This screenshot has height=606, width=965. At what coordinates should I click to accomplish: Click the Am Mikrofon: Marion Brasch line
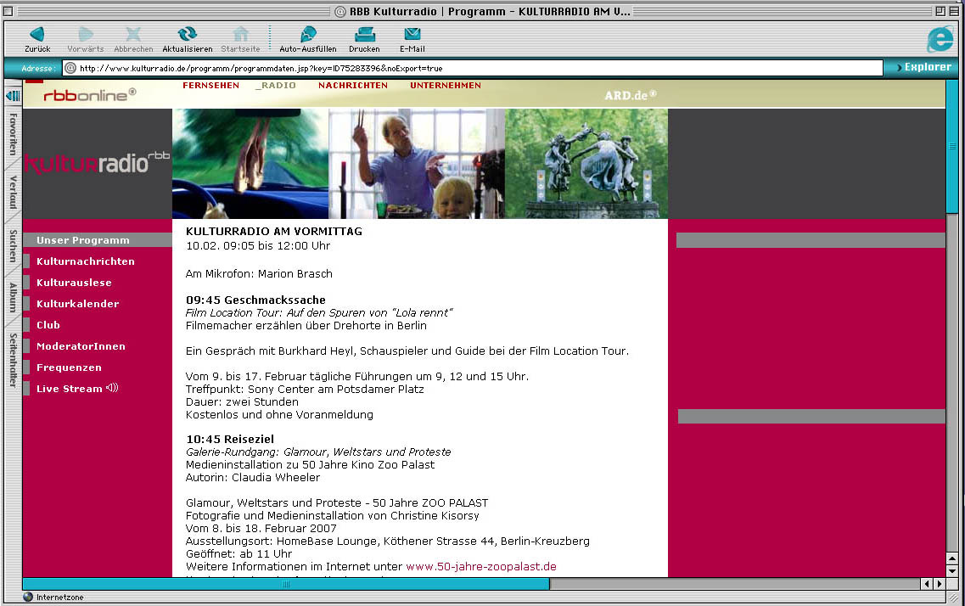click(x=259, y=274)
